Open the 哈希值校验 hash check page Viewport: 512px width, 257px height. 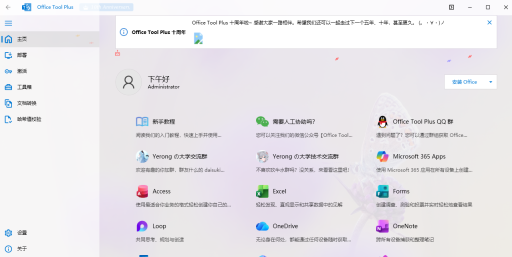click(49, 119)
